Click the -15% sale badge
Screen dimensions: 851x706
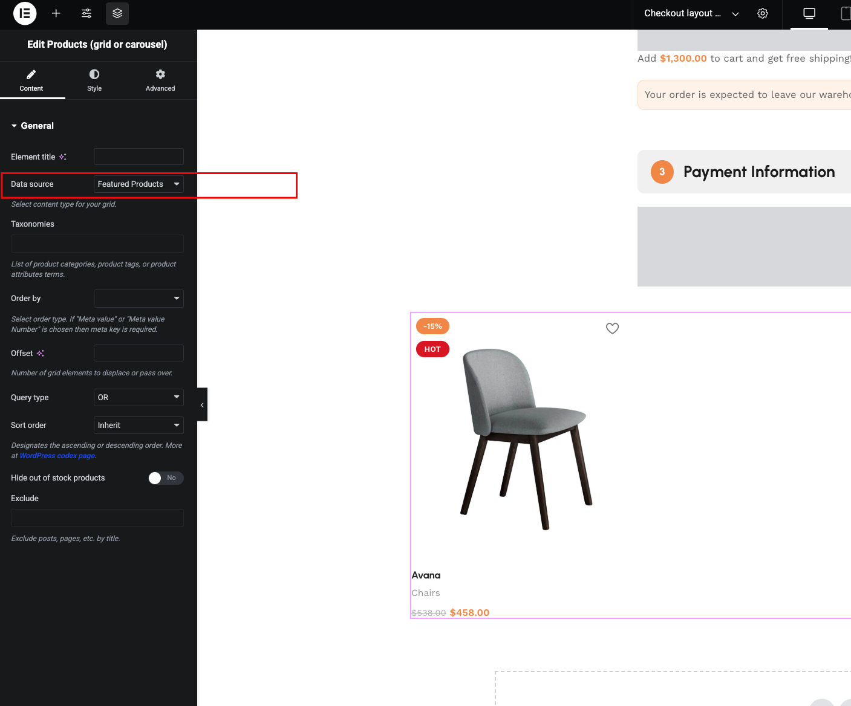click(x=432, y=326)
